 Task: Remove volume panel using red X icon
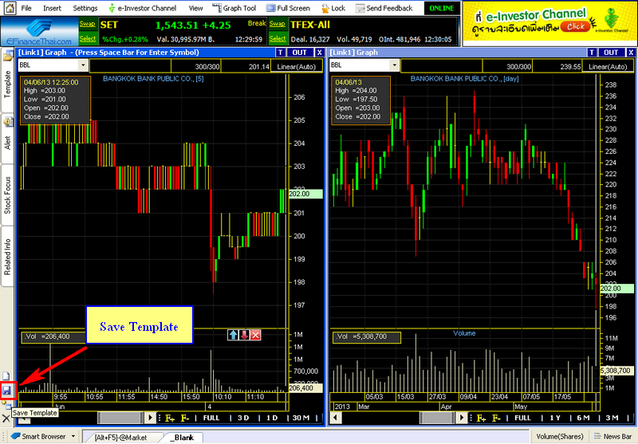255,335
